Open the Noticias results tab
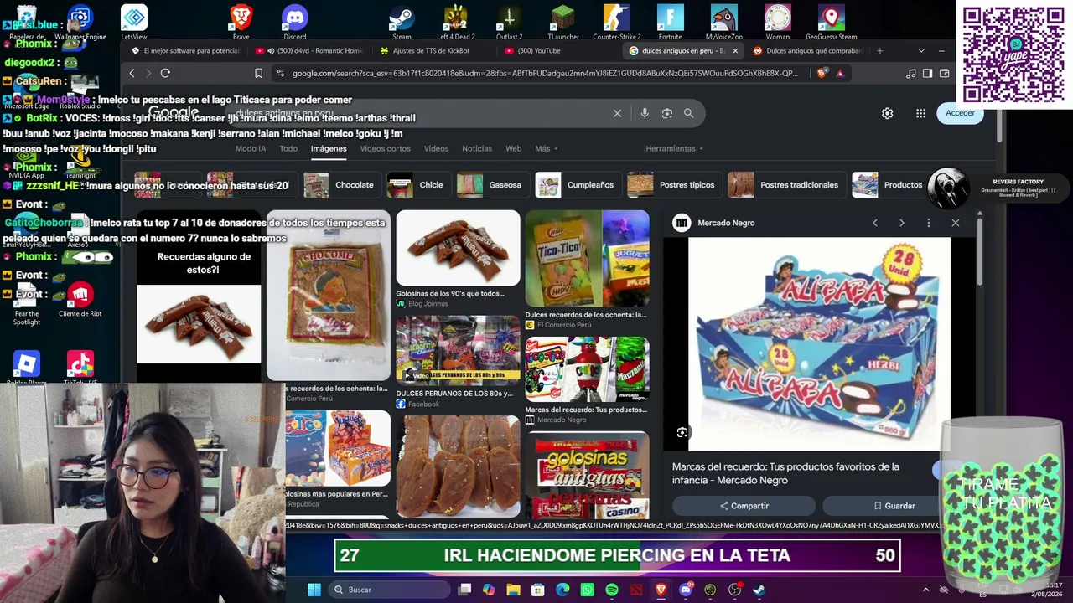This screenshot has height=603, width=1073. (x=477, y=148)
